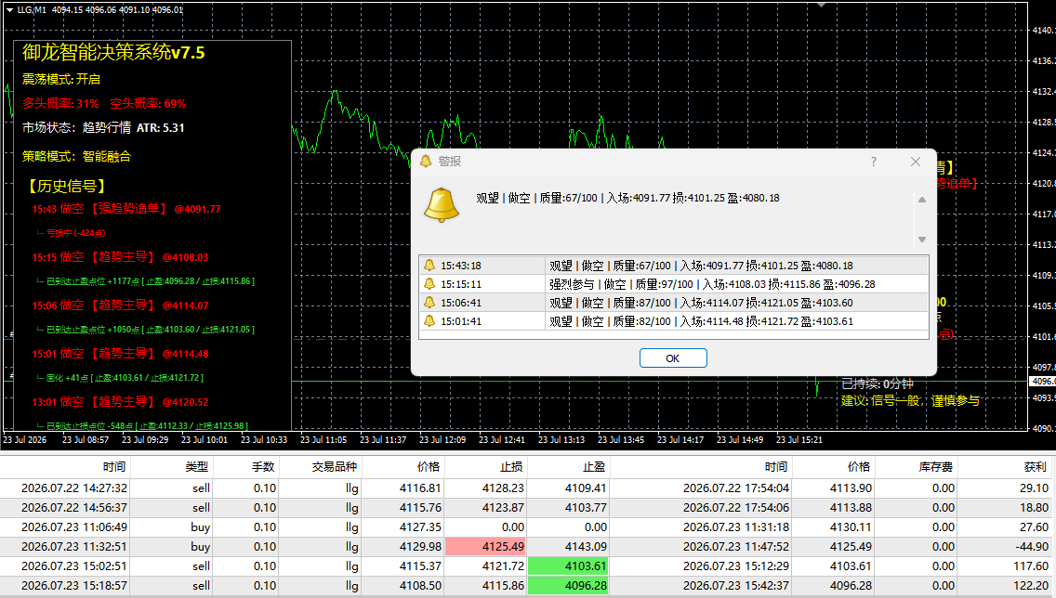
Task: Click the 23 Jul 12:09 time axis label
Action: coord(442,440)
